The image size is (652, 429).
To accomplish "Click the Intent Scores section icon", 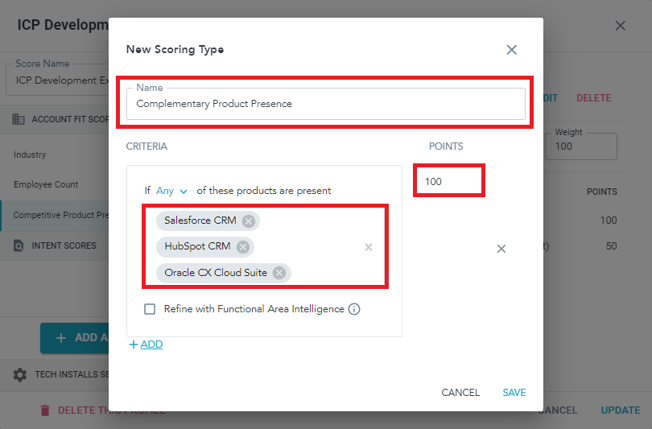I will (x=19, y=245).
